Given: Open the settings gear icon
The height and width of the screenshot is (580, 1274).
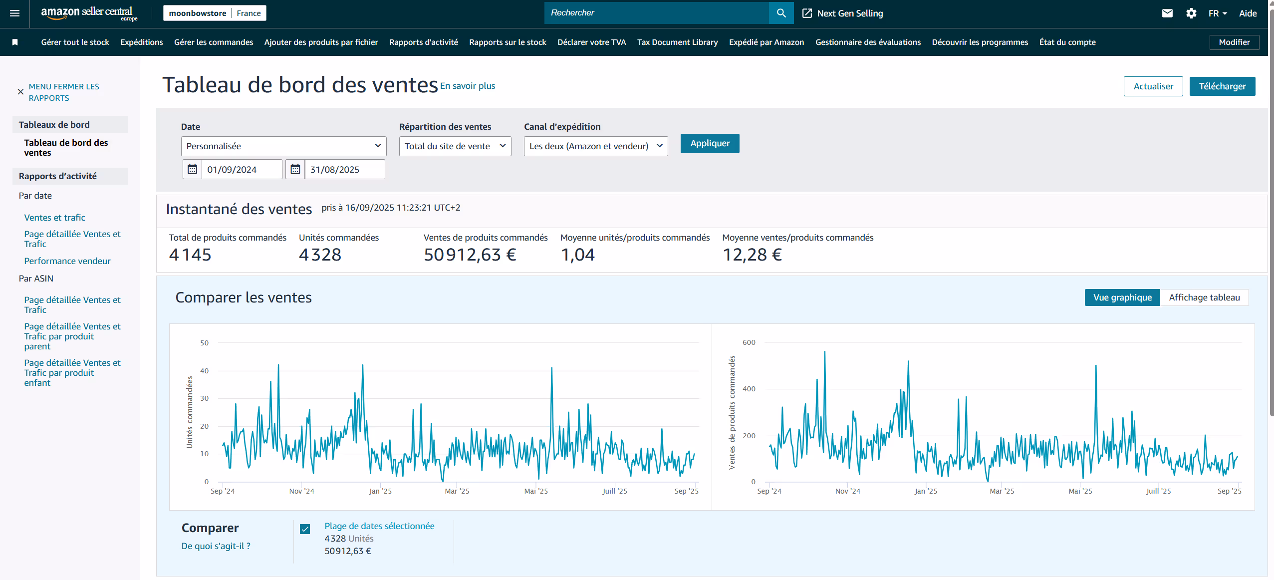Looking at the screenshot, I should [x=1191, y=13].
